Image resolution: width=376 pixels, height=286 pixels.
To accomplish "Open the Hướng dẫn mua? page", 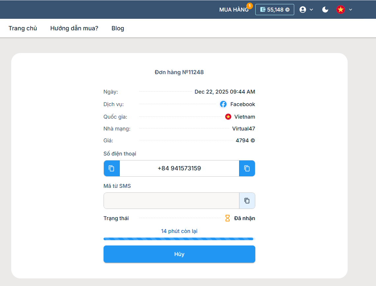I will point(74,28).
